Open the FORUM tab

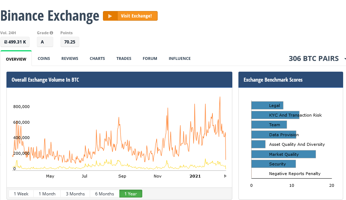tap(150, 58)
